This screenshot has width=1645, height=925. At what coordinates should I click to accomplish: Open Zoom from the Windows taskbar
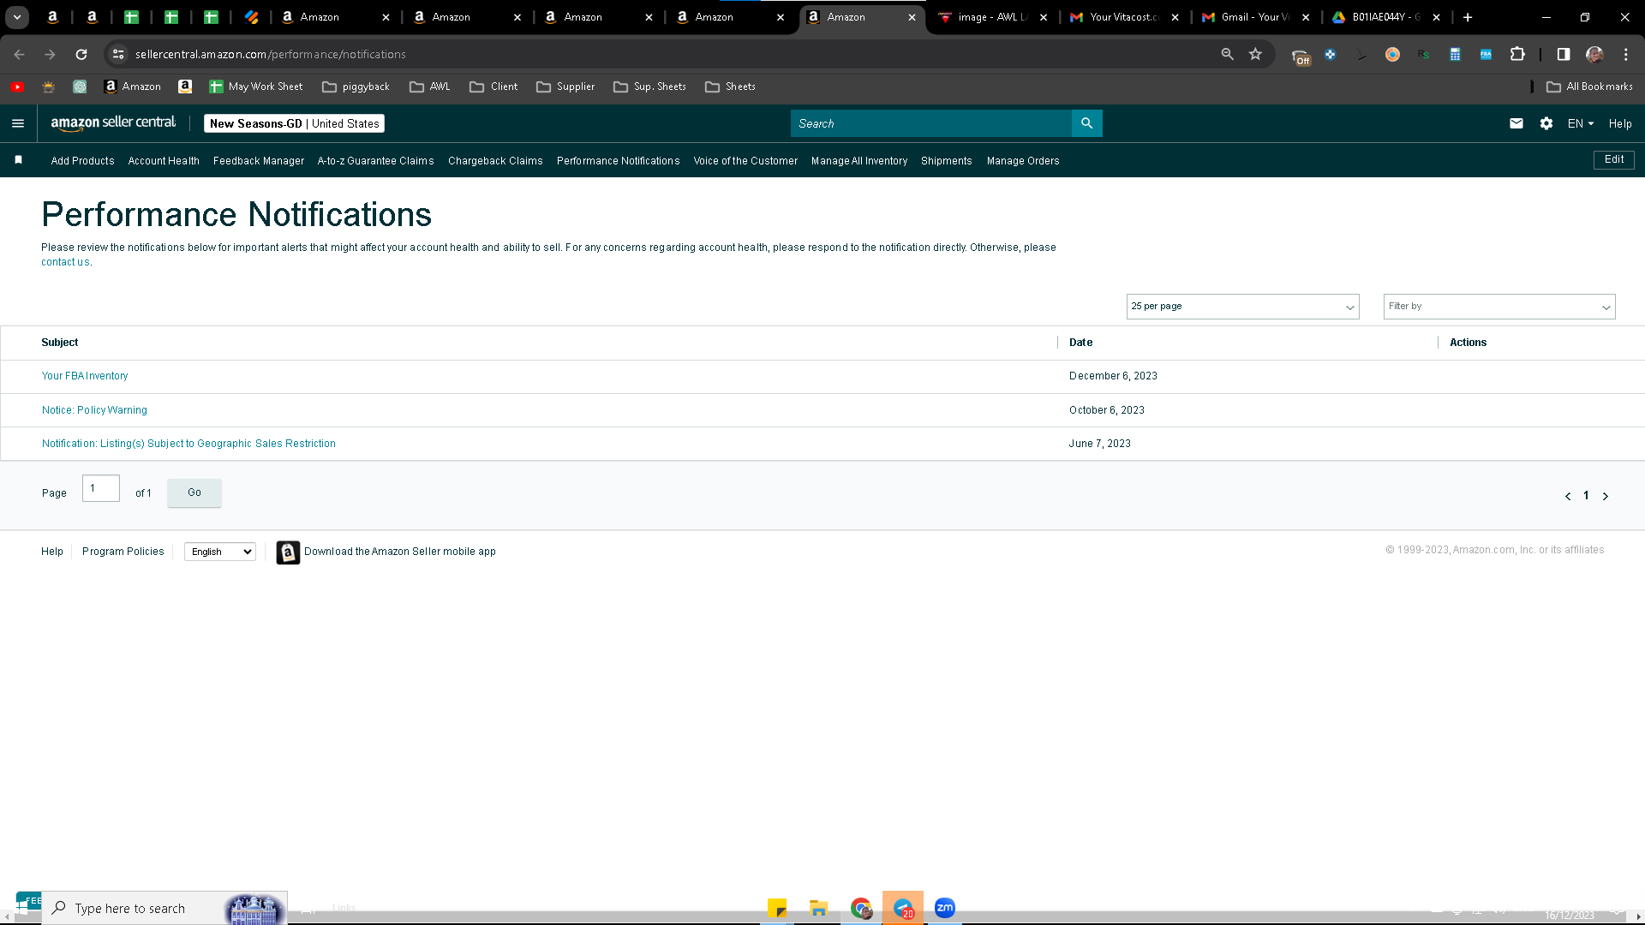click(x=945, y=908)
